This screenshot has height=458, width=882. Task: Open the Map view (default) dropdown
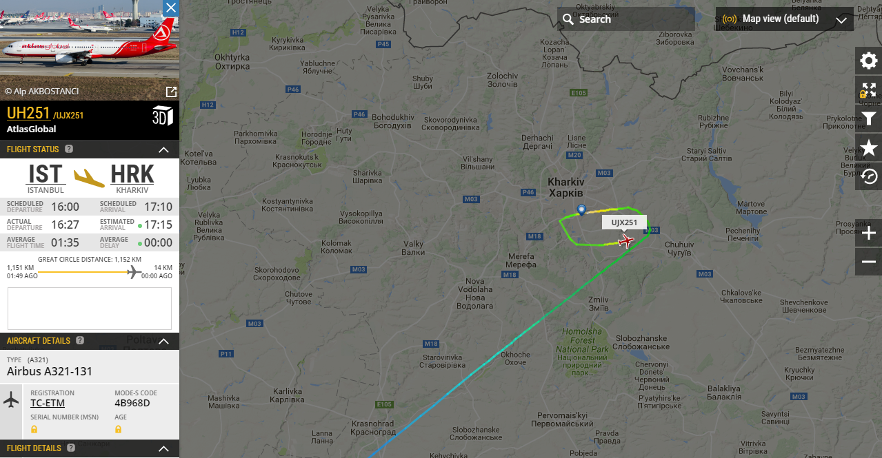(x=785, y=19)
